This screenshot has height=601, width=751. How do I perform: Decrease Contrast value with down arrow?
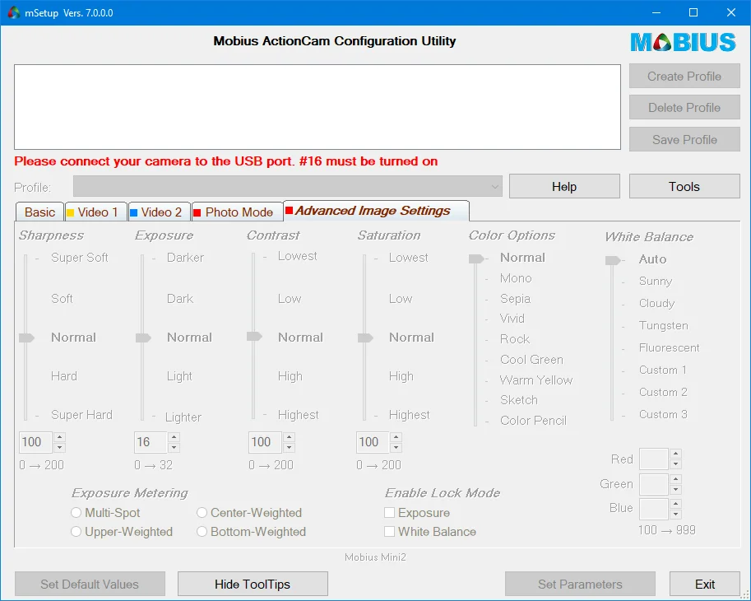pyautogui.click(x=289, y=448)
